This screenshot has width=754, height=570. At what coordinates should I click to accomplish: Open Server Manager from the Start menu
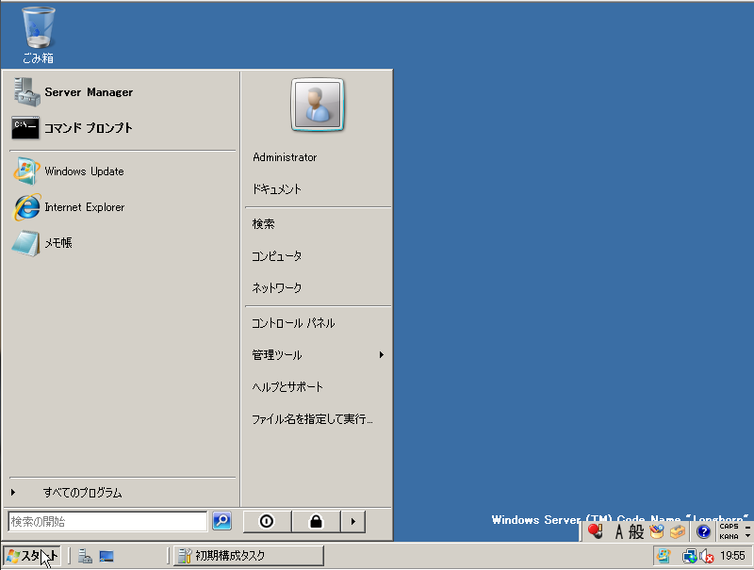click(x=123, y=91)
